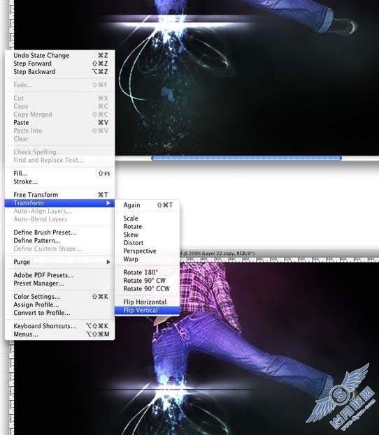Select Rotate 90° CCW
The width and height of the screenshot is (379, 435).
(x=147, y=289)
